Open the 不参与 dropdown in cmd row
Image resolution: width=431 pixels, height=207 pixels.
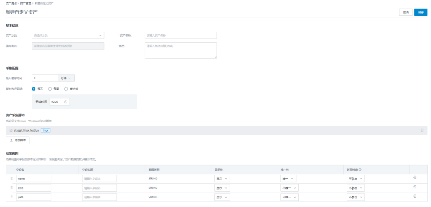point(356,188)
